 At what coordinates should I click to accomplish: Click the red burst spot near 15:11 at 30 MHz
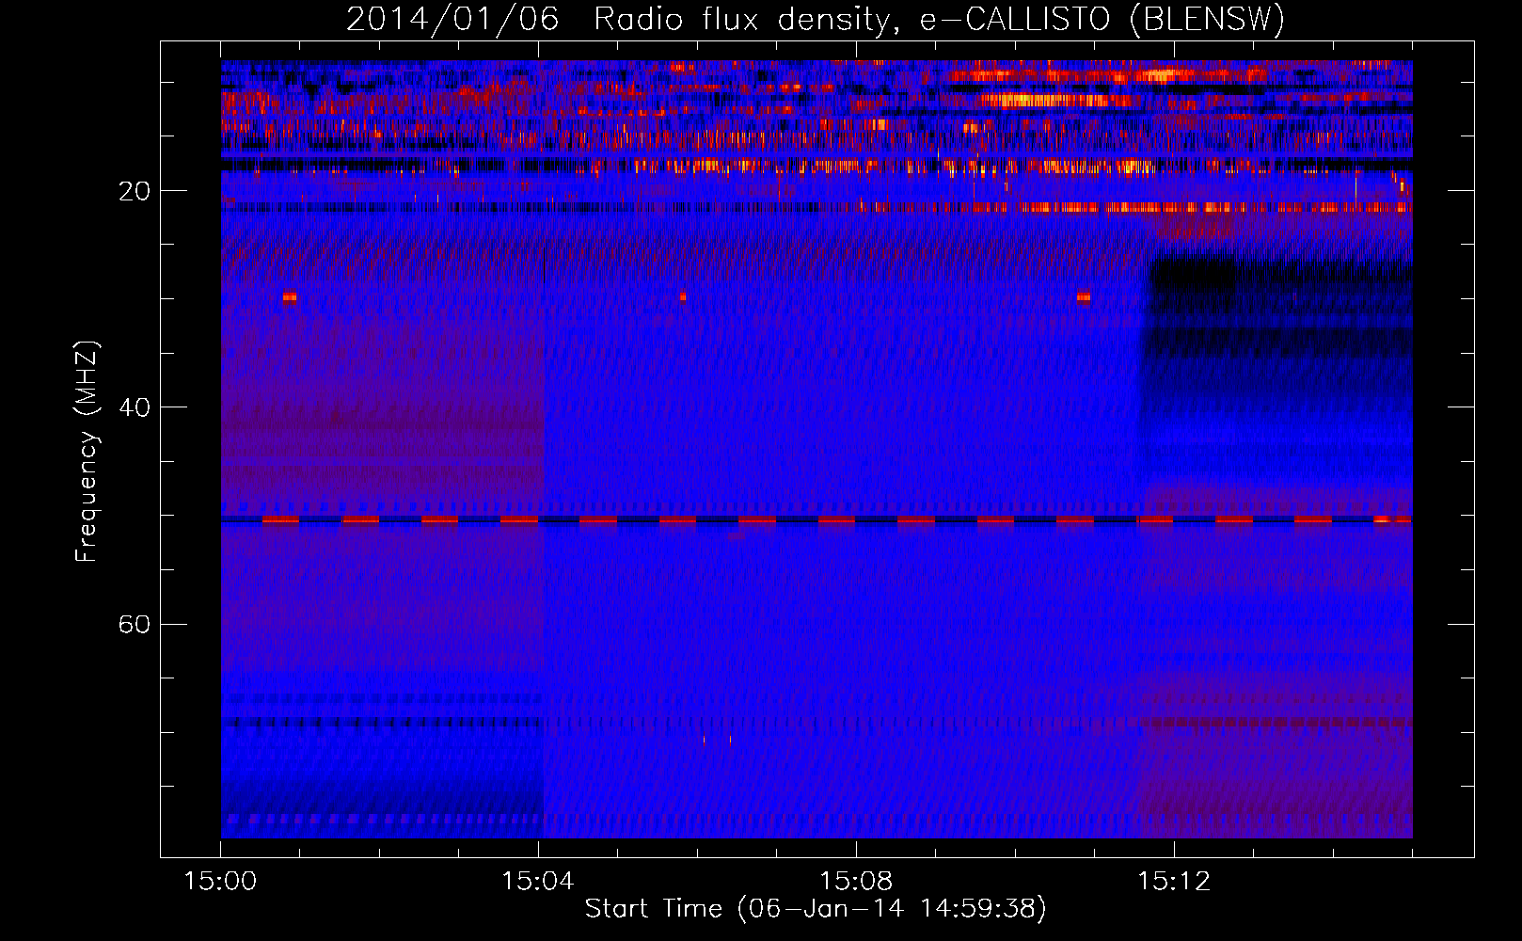1084,296
